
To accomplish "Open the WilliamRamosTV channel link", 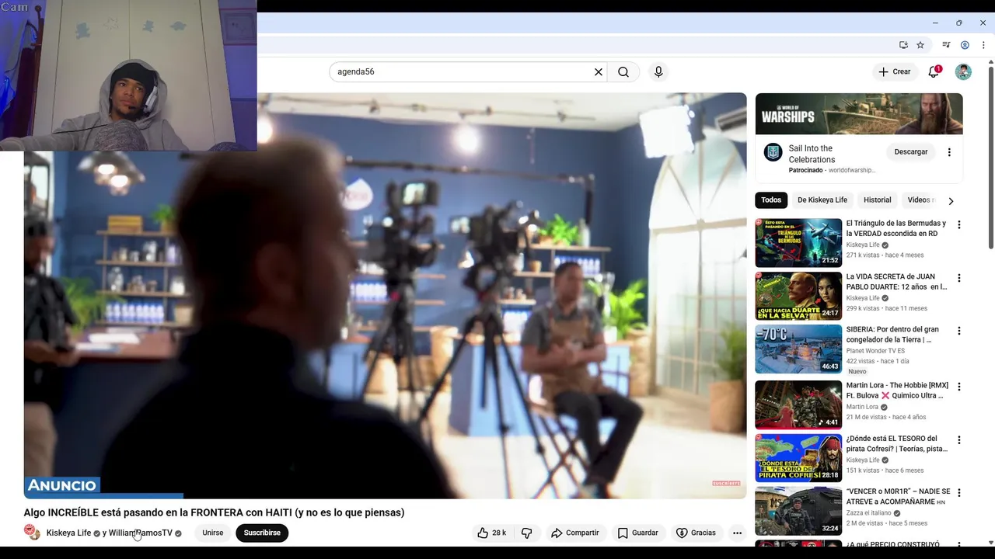I will pos(141,533).
